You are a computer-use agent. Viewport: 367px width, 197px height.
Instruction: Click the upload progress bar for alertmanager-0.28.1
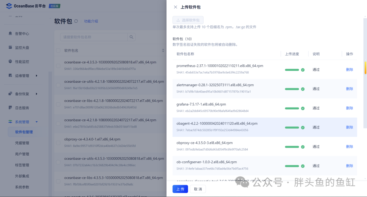[x=292, y=89]
